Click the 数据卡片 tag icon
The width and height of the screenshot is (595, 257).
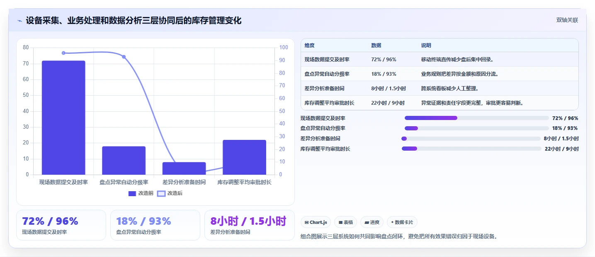[392, 222]
